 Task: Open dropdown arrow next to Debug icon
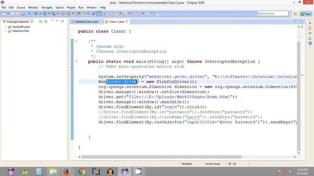pos(40,14)
